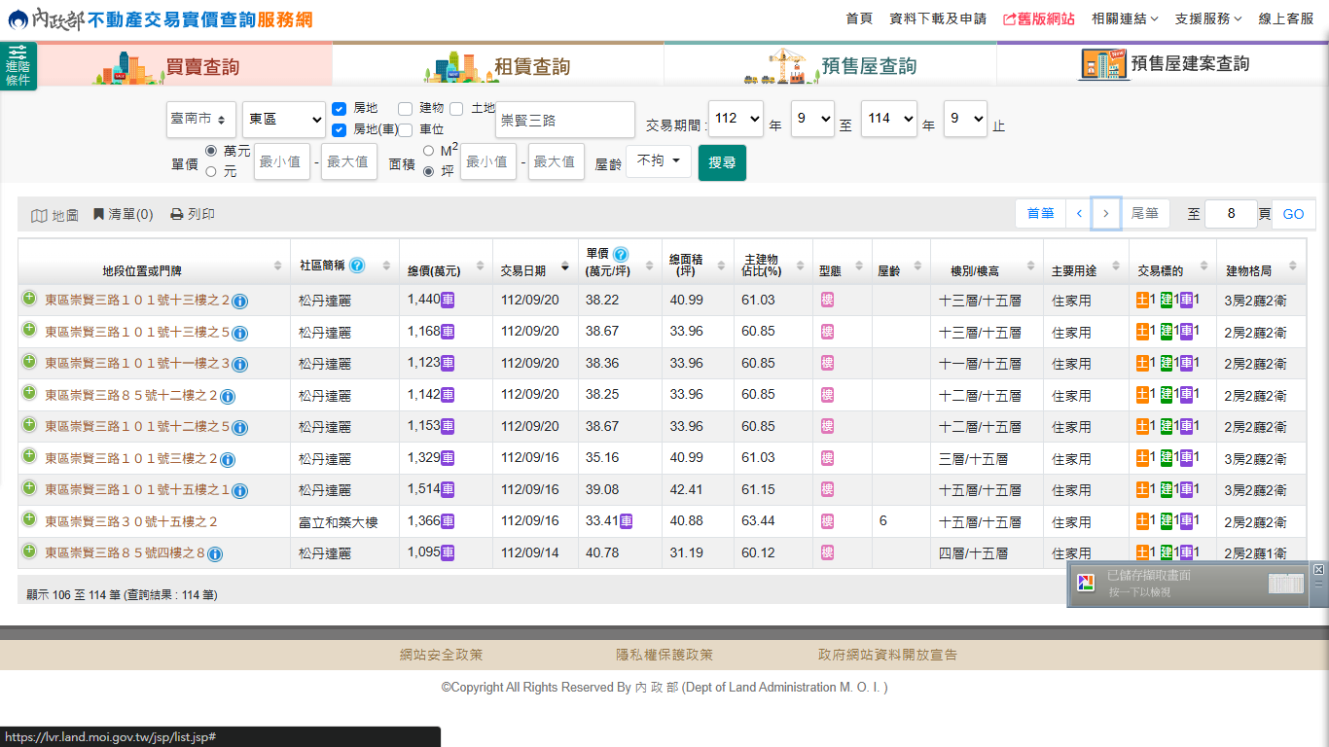Click the help icon beside 單價 header
1329x747 pixels.
[x=621, y=254]
